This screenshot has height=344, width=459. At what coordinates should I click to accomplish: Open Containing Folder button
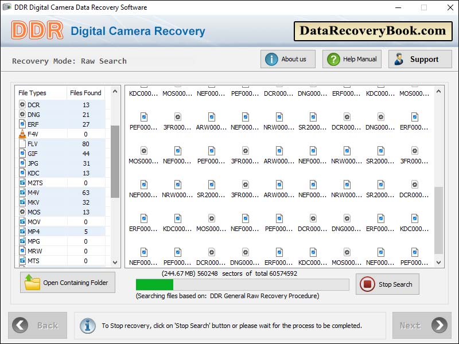coord(68,282)
